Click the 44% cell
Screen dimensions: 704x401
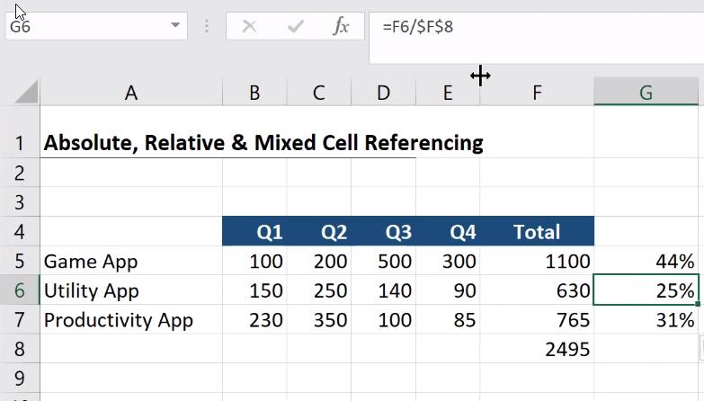coord(646,261)
